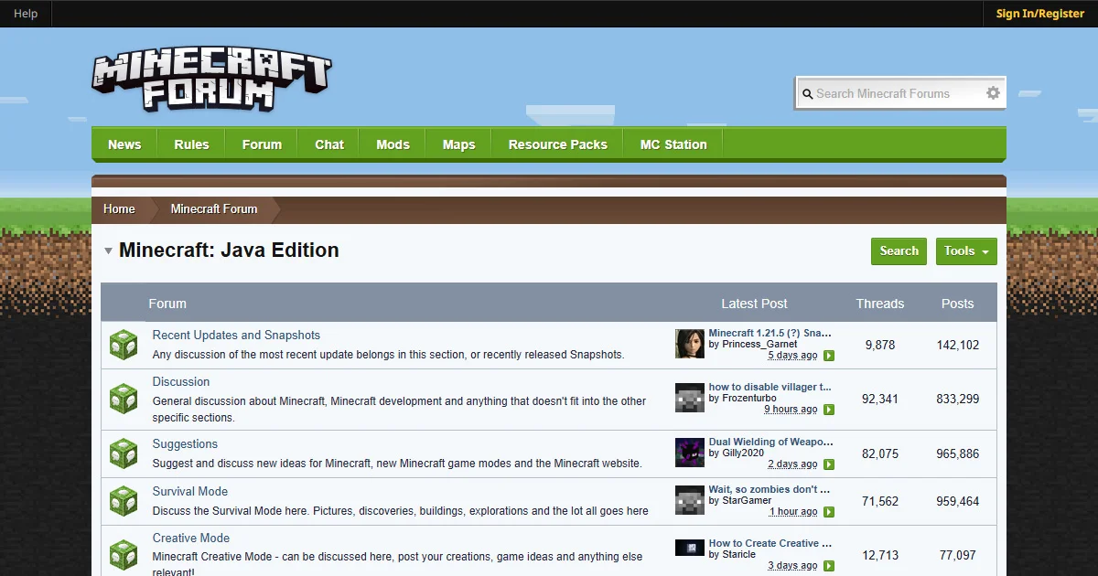Screen dimensions: 1098x576
Task: Open Recent Updates and Snapshots forum
Action: tap(236, 336)
